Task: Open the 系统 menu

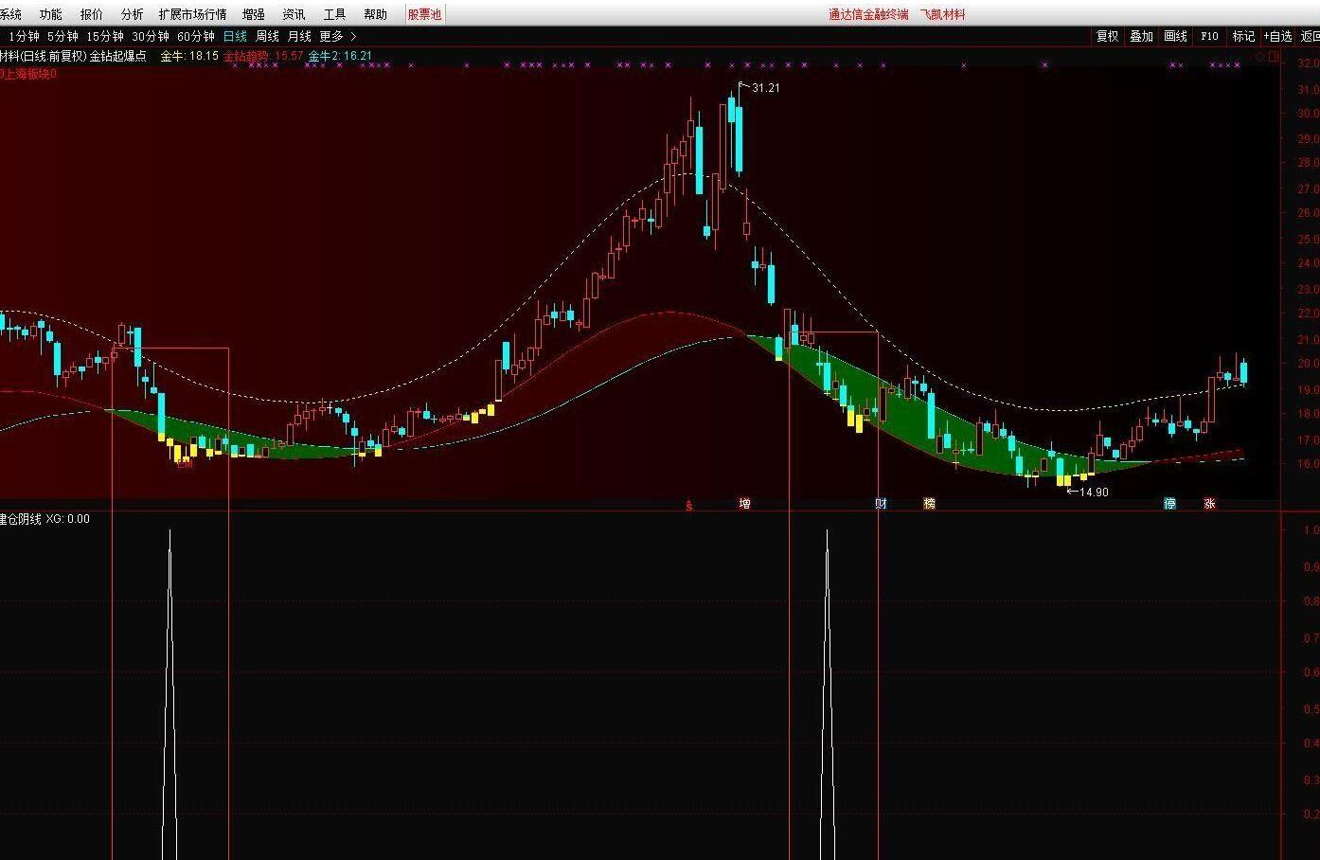Action: (10, 14)
